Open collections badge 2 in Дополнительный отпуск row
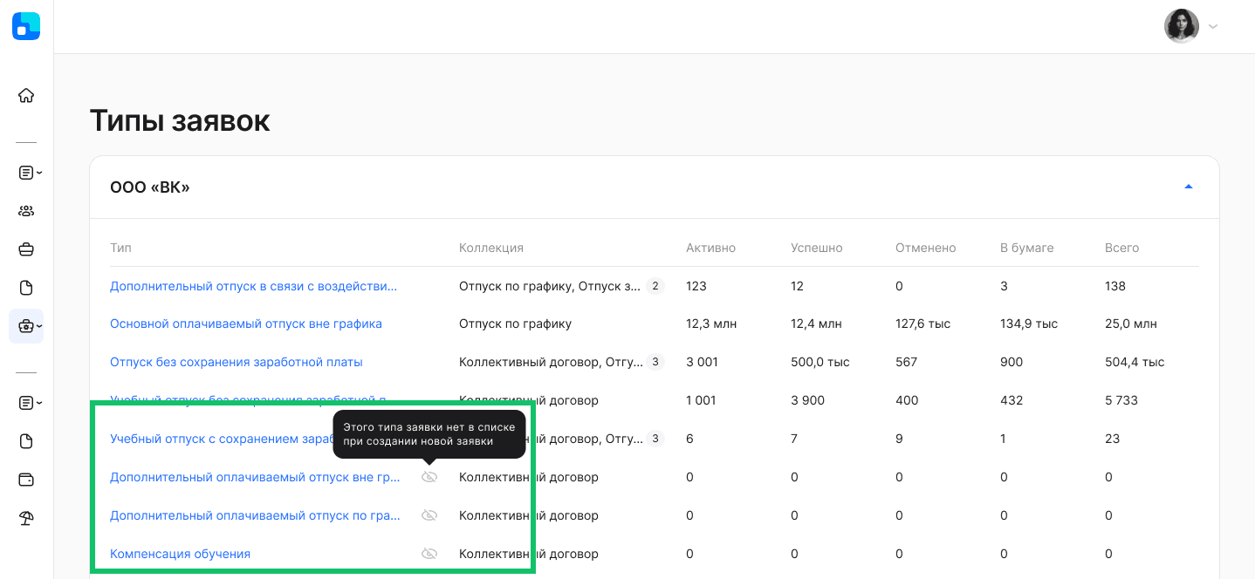Image resolution: width=1255 pixels, height=579 pixels. coord(655,286)
